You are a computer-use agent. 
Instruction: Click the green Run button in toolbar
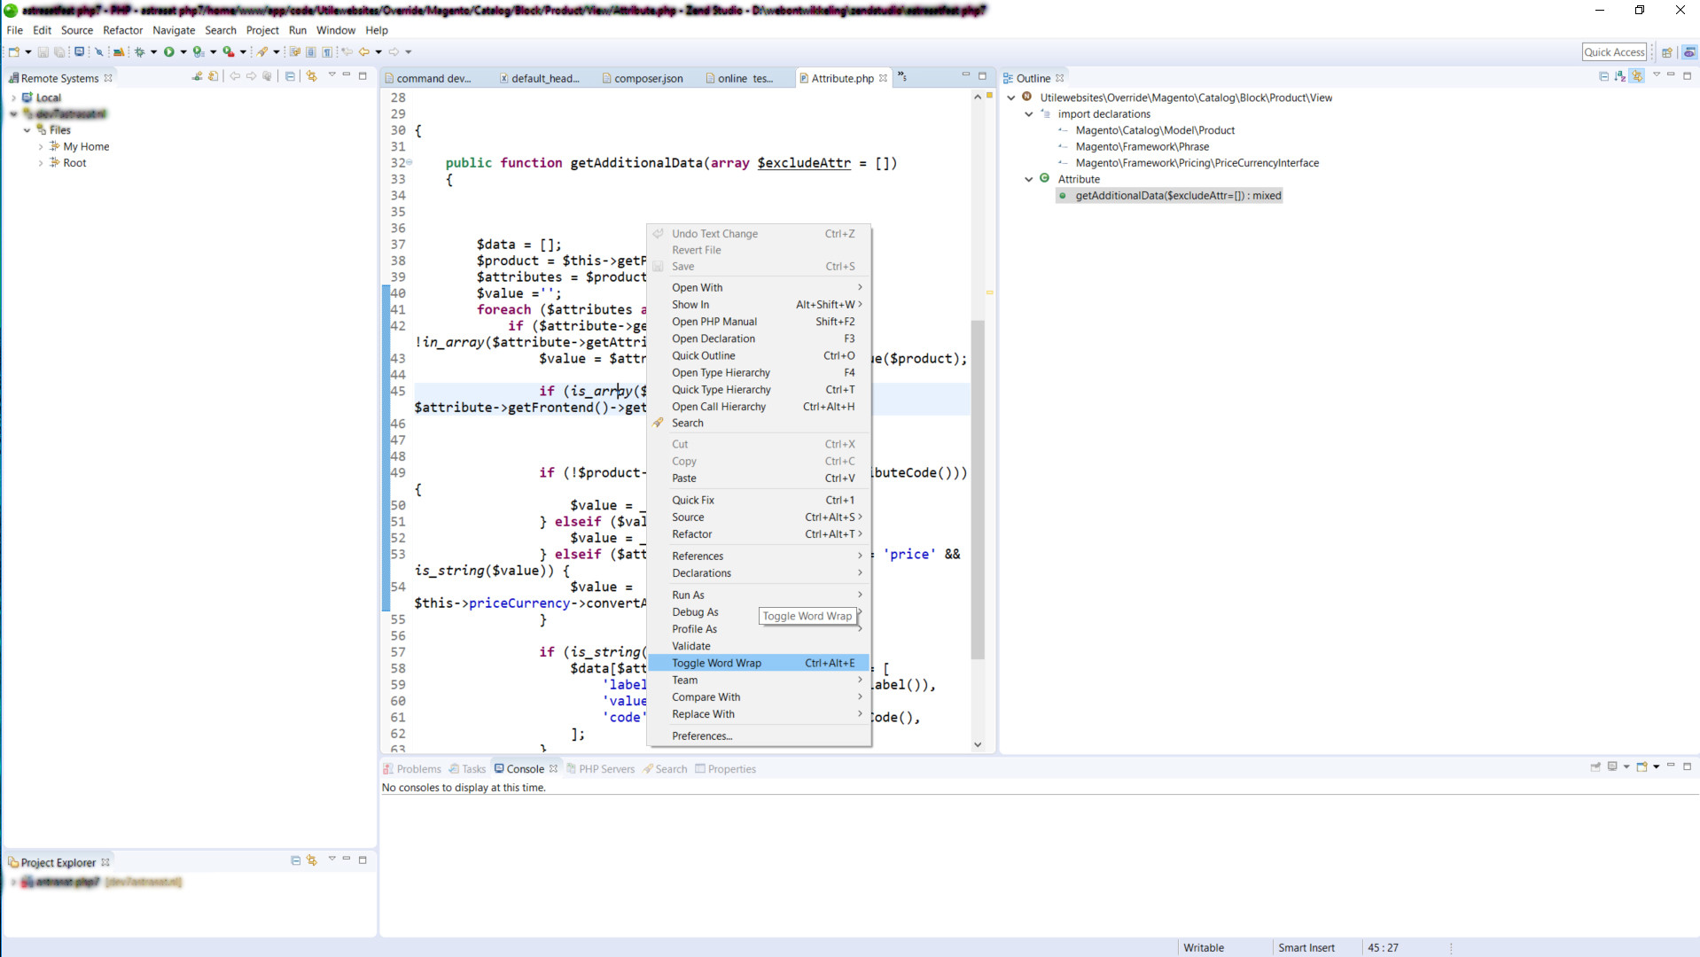pos(168,52)
